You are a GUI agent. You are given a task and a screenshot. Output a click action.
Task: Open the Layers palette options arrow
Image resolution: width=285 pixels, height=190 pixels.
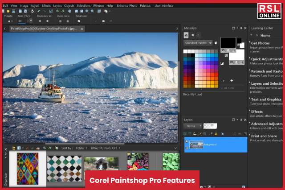pos(237,120)
